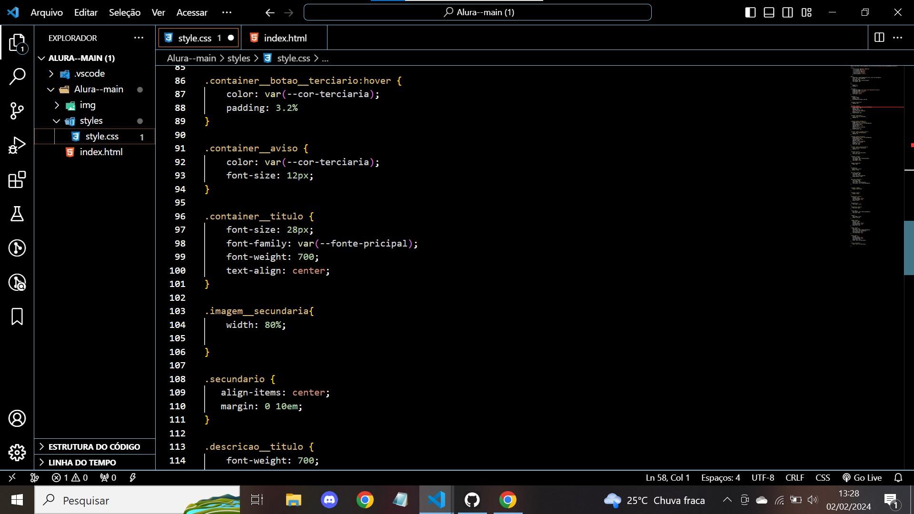914x514 pixels.
Task: Collapse ALURA--MAIN (1) workspace section
Action: coord(42,58)
